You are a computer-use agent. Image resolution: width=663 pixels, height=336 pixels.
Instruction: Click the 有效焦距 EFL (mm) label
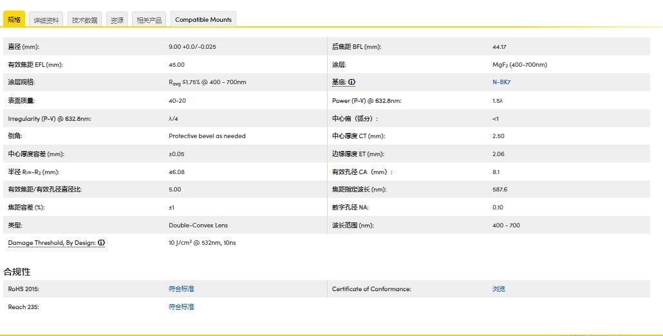point(35,65)
